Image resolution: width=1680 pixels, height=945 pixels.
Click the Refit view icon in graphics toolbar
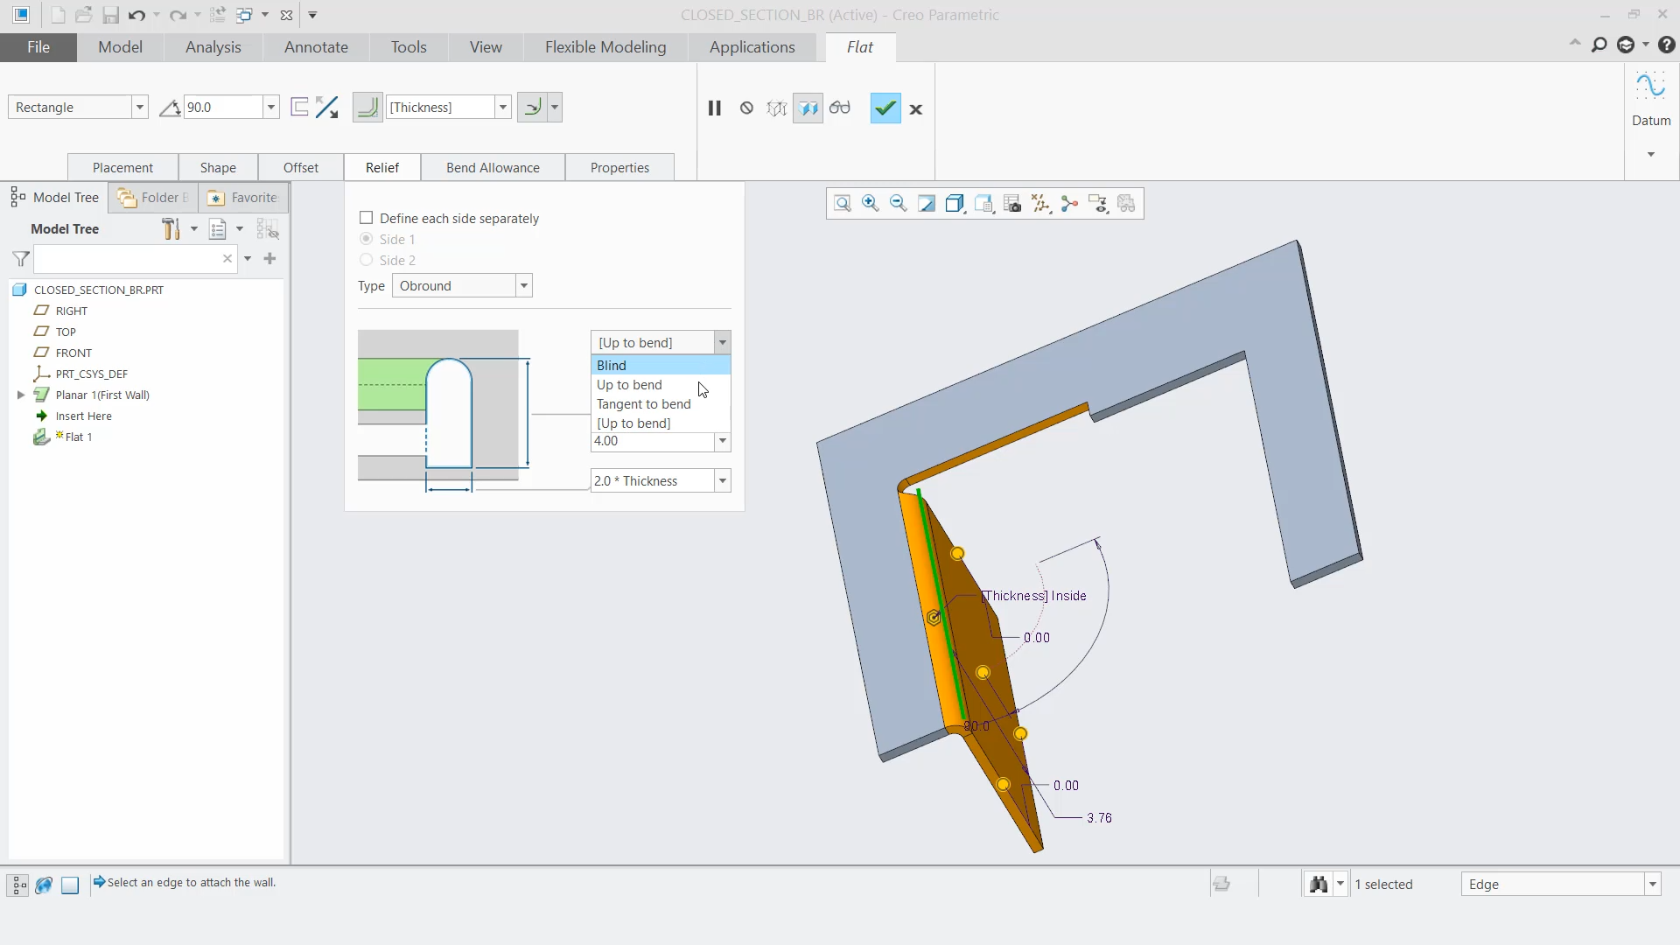click(843, 204)
